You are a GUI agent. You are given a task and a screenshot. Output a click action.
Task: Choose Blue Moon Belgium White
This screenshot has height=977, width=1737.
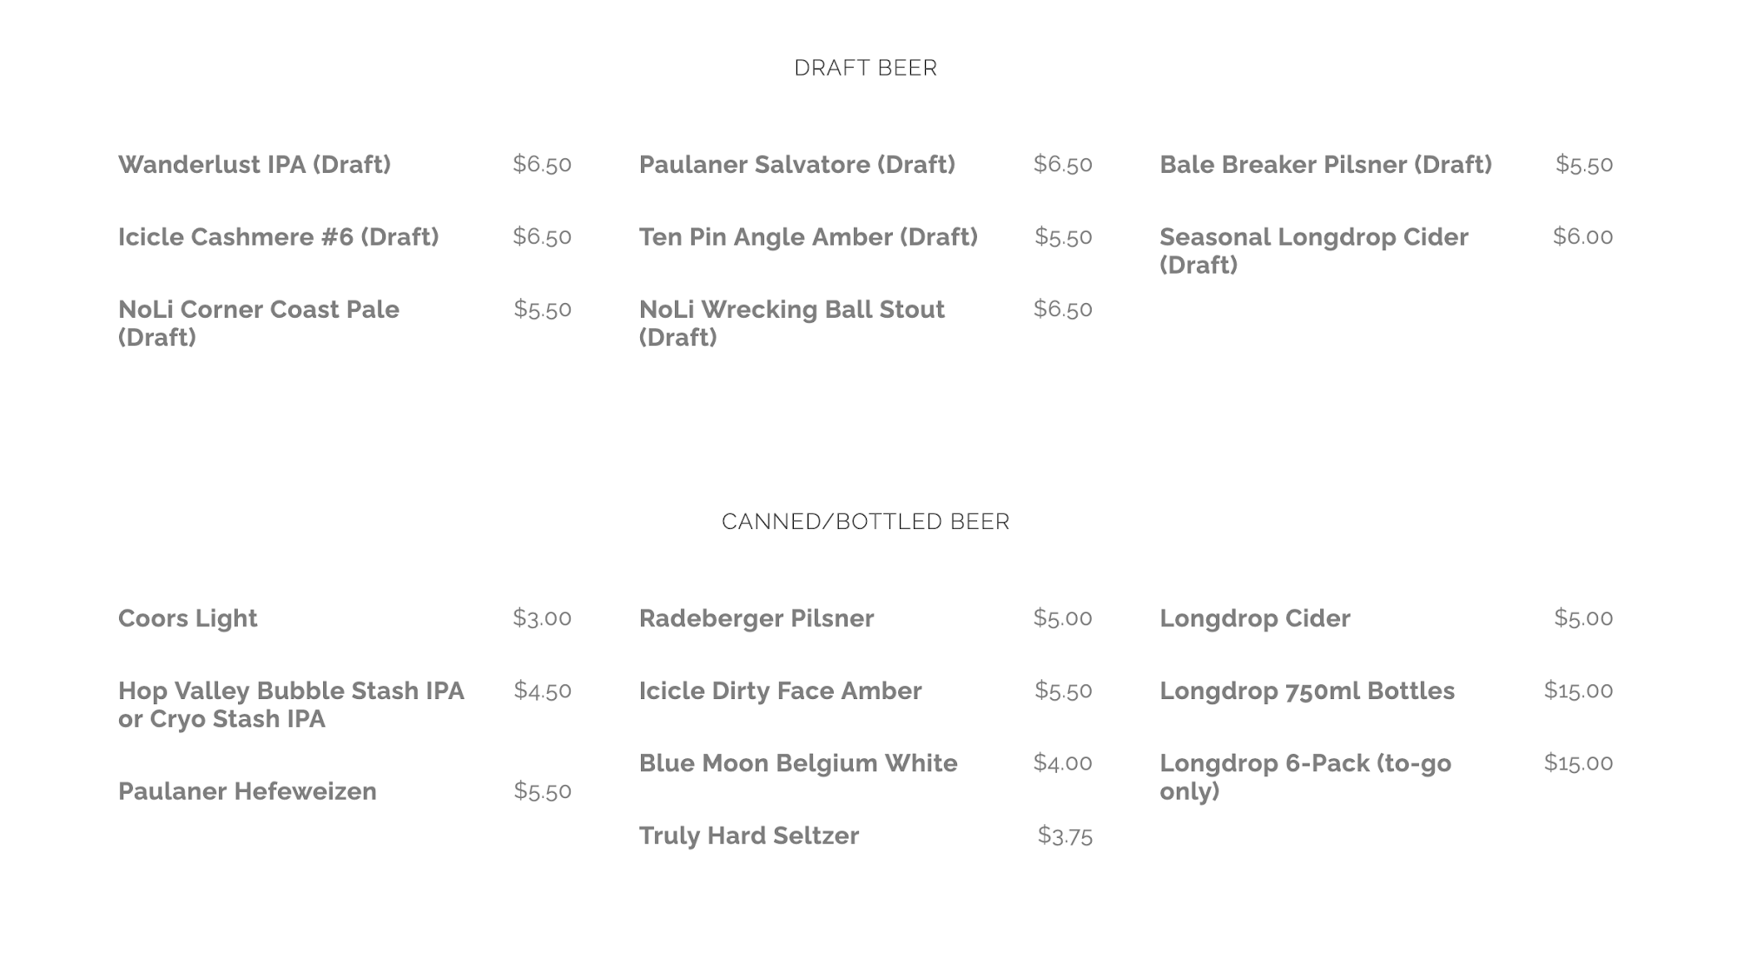798,762
